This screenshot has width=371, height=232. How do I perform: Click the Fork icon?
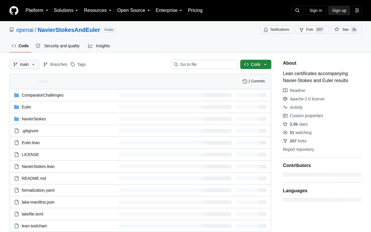301,30
